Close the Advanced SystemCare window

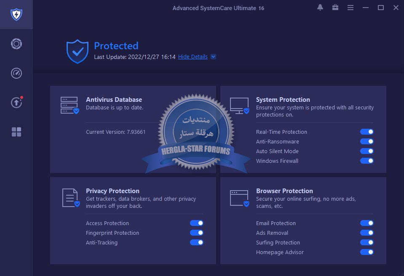point(396,8)
